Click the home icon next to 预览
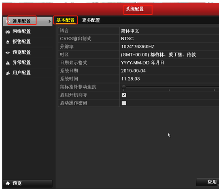Viewport: 219px width, 189px height. (8, 183)
